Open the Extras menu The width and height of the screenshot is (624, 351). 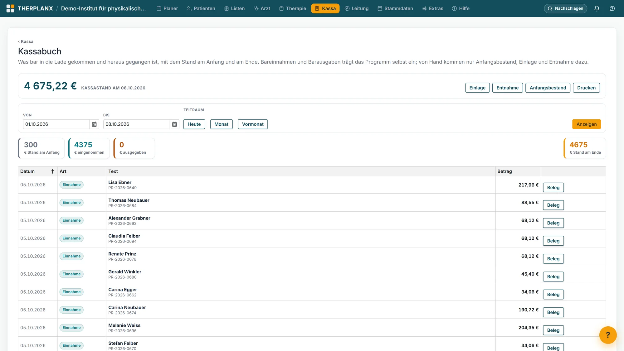433,8
